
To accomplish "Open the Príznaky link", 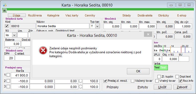I will click(112, 87).
